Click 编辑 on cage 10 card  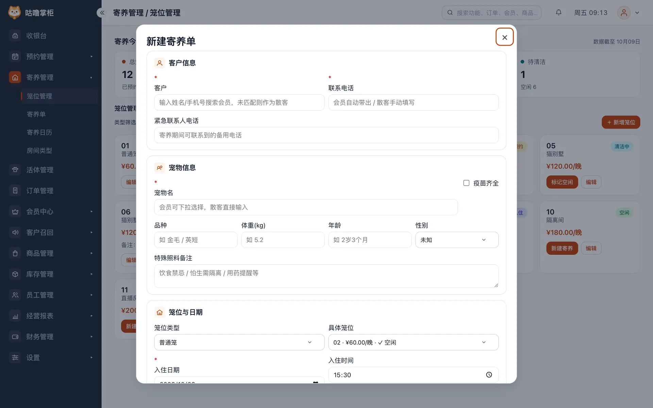click(591, 249)
